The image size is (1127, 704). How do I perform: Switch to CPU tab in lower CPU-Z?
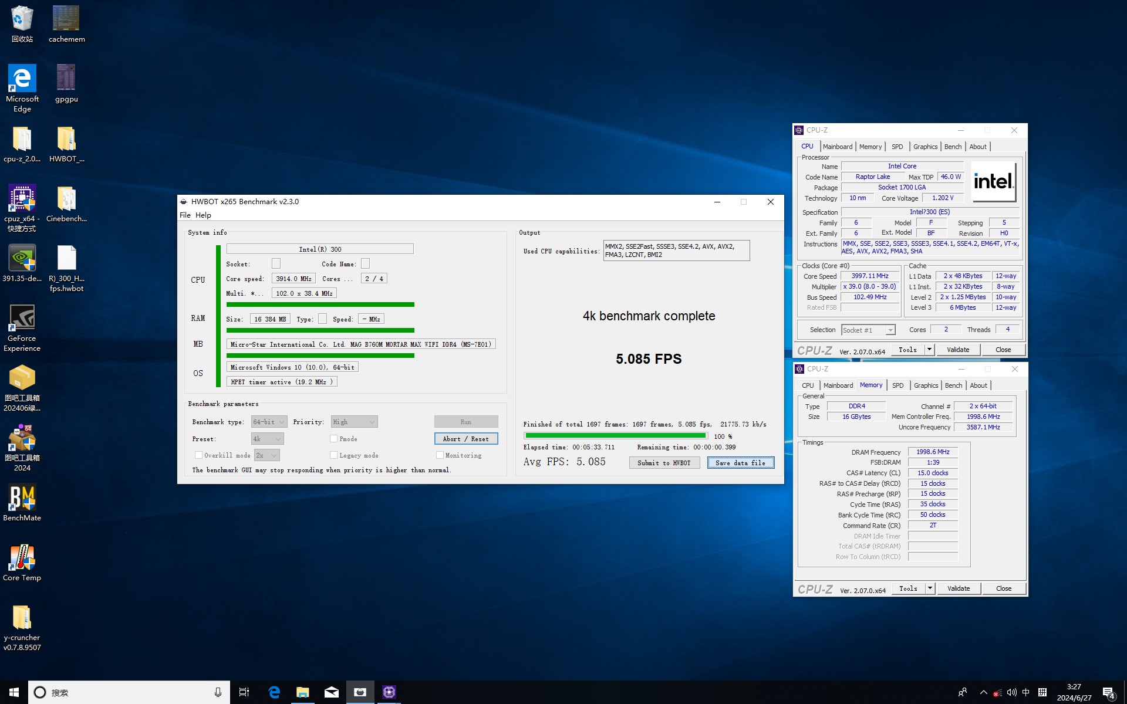pos(808,385)
